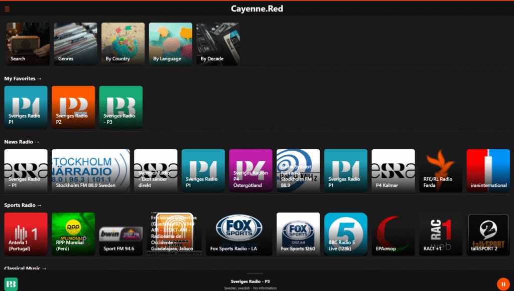Pause the playing station
Screen dimensions: 514x291
coord(503,284)
